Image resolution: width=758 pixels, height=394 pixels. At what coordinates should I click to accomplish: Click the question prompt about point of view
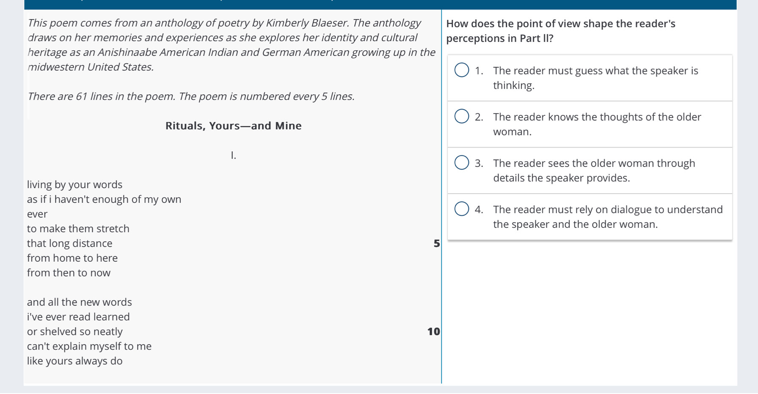(x=561, y=31)
